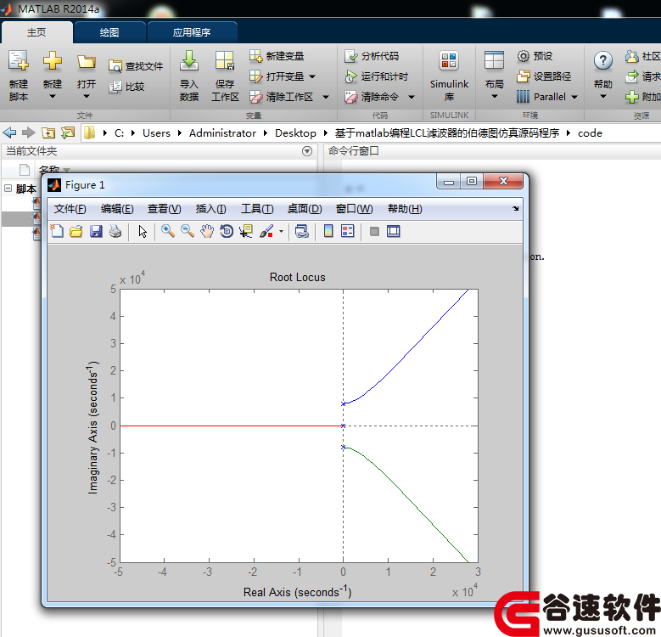Screen dimensions: 661x637
Task: Open the Open Variable dropdown
Action: 312,76
